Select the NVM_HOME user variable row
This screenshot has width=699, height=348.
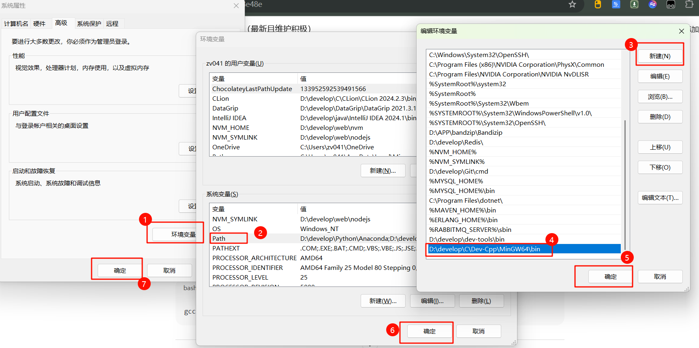(313, 128)
